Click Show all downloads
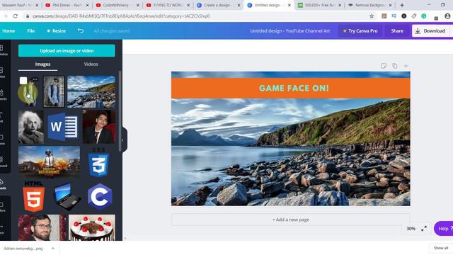453x255 pixels. tap(440, 248)
